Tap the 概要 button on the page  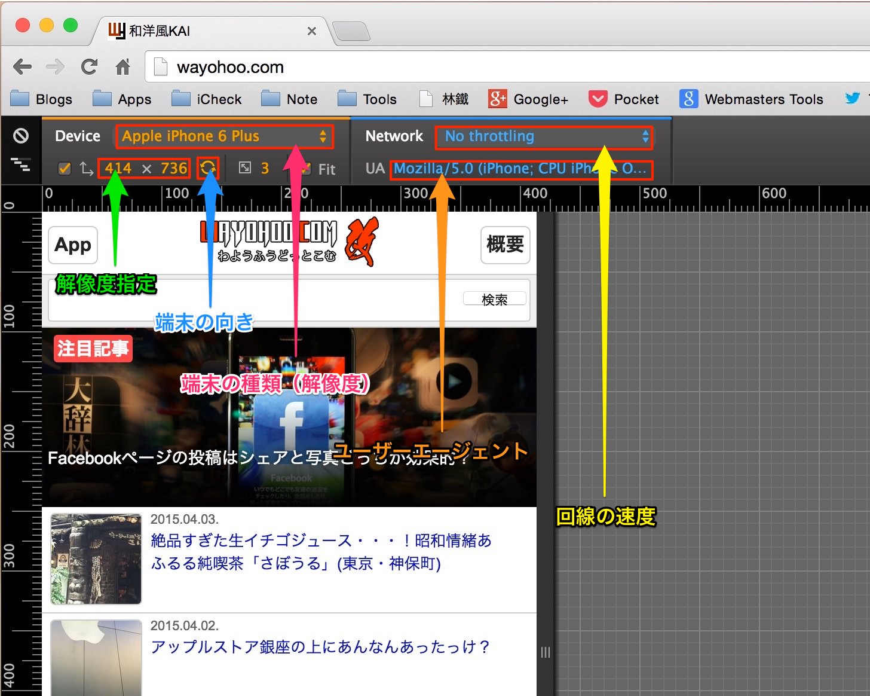pos(506,245)
